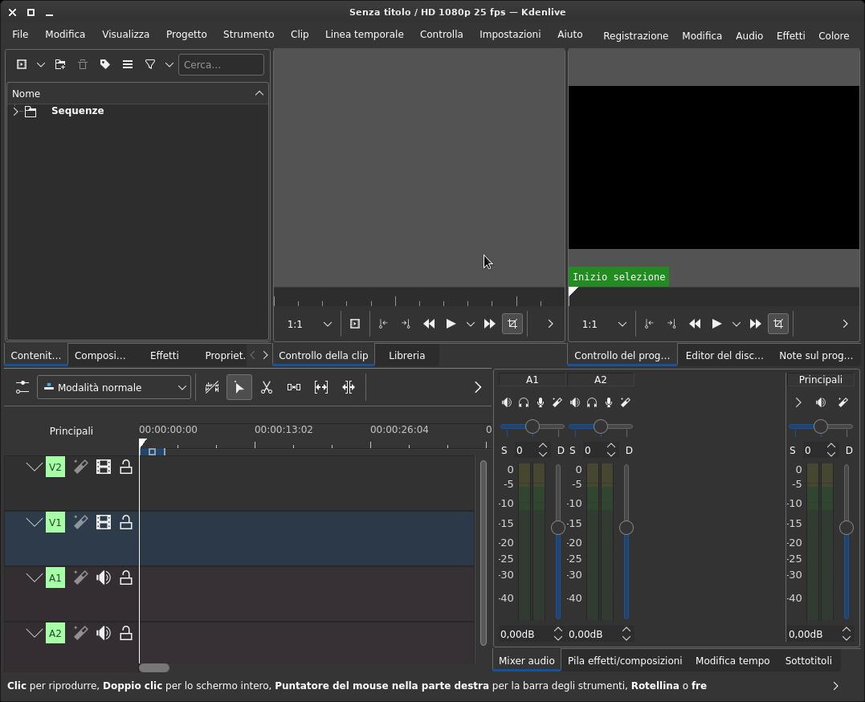Open add clip dropdown arrow

tap(41, 64)
